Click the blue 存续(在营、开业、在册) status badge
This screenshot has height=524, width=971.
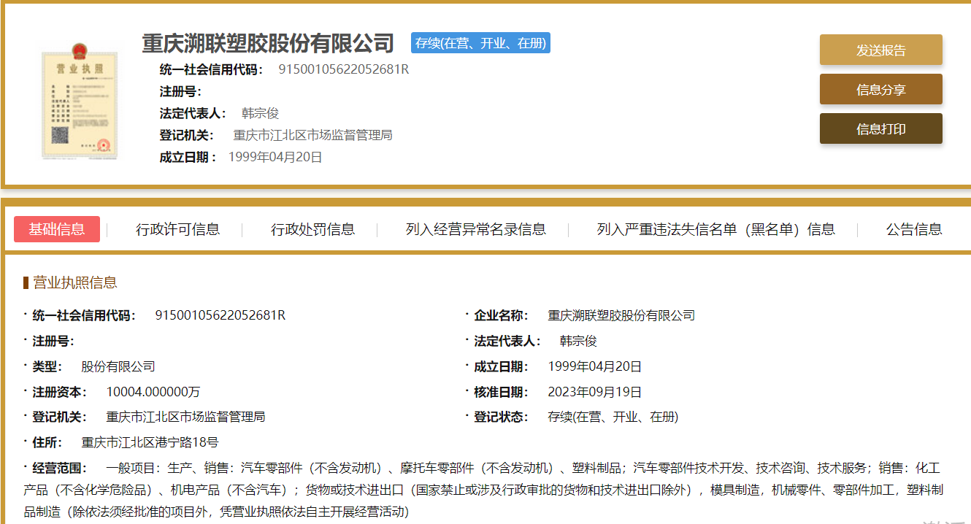point(480,43)
